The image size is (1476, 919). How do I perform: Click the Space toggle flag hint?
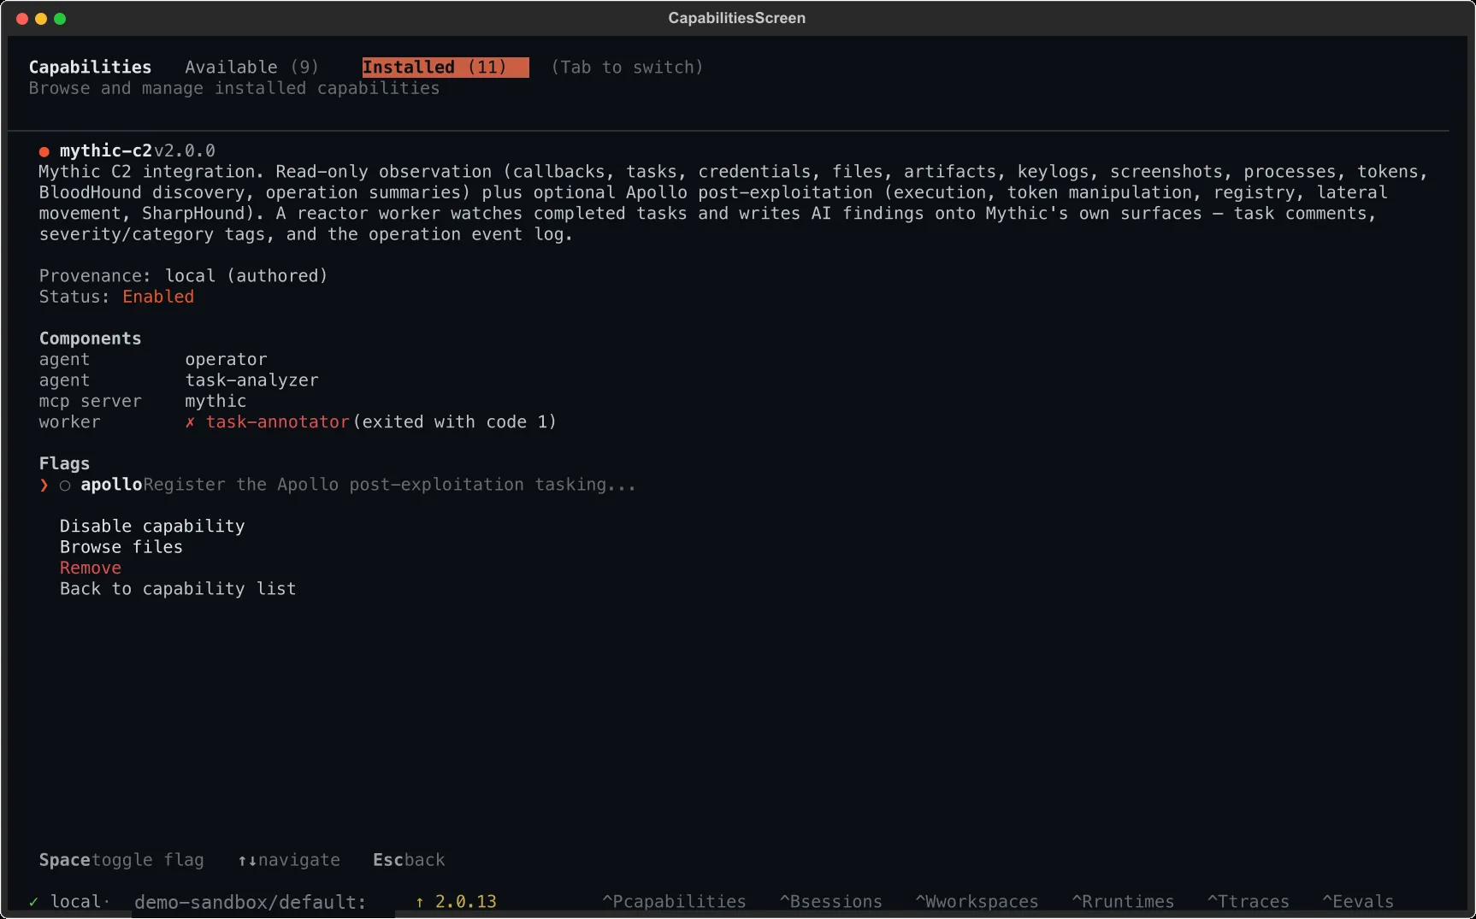[x=121, y=860]
